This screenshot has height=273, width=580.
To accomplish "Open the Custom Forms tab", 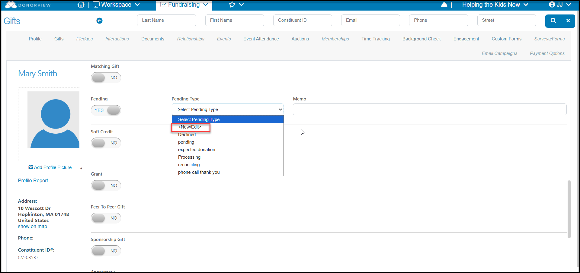I will coord(507,39).
